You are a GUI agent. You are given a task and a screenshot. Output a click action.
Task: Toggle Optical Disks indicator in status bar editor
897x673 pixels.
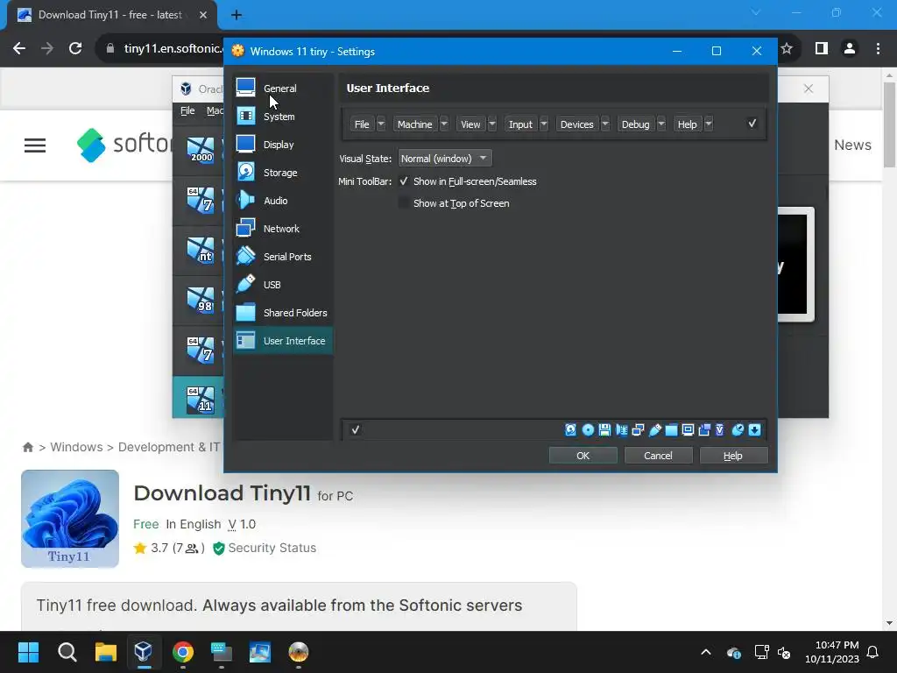(588, 429)
